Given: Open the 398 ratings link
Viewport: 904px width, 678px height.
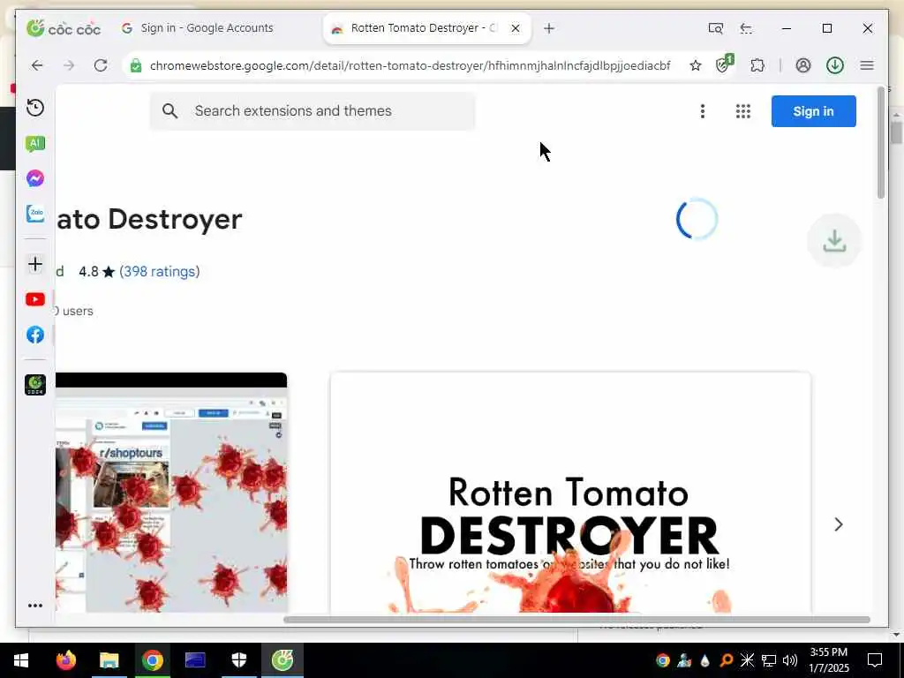Looking at the screenshot, I should (x=159, y=271).
